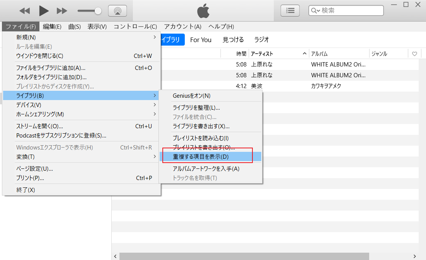
Task: Choose Podcastをサブスクリプションに登録(S)...
Action: click(81, 136)
